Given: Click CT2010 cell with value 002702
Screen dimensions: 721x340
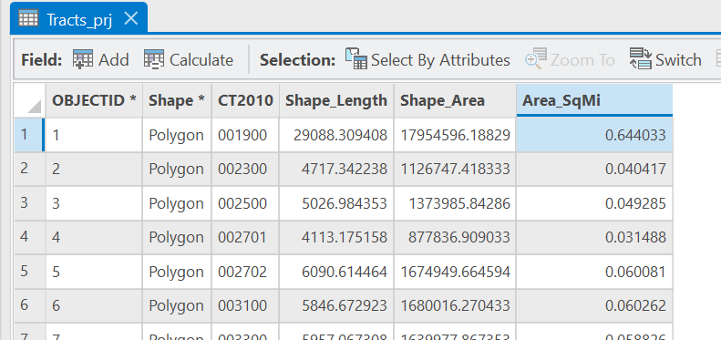Looking at the screenshot, I should (x=245, y=272).
